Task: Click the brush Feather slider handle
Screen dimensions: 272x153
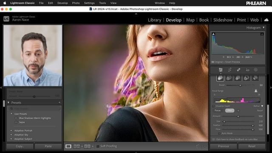Action: (253, 125)
